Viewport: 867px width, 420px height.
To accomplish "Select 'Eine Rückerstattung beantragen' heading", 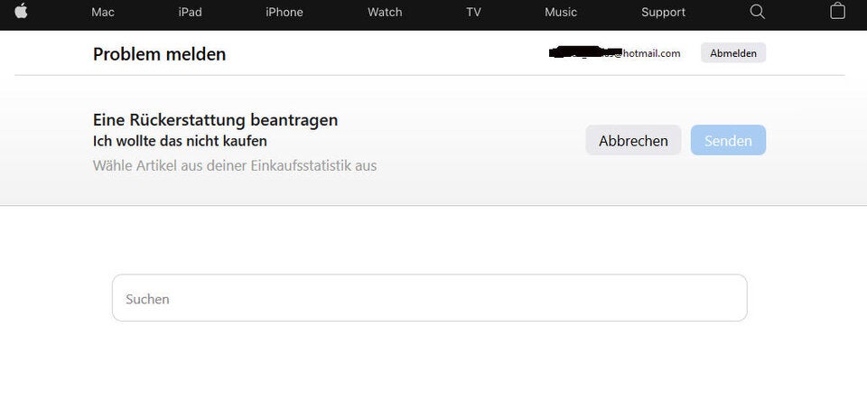I will click(x=215, y=120).
